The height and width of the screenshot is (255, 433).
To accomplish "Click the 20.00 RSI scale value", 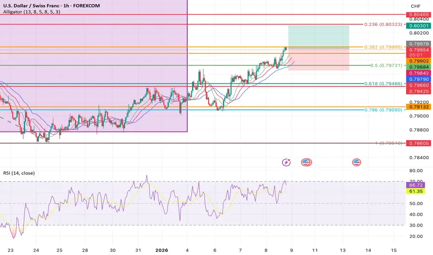I will point(416,236).
